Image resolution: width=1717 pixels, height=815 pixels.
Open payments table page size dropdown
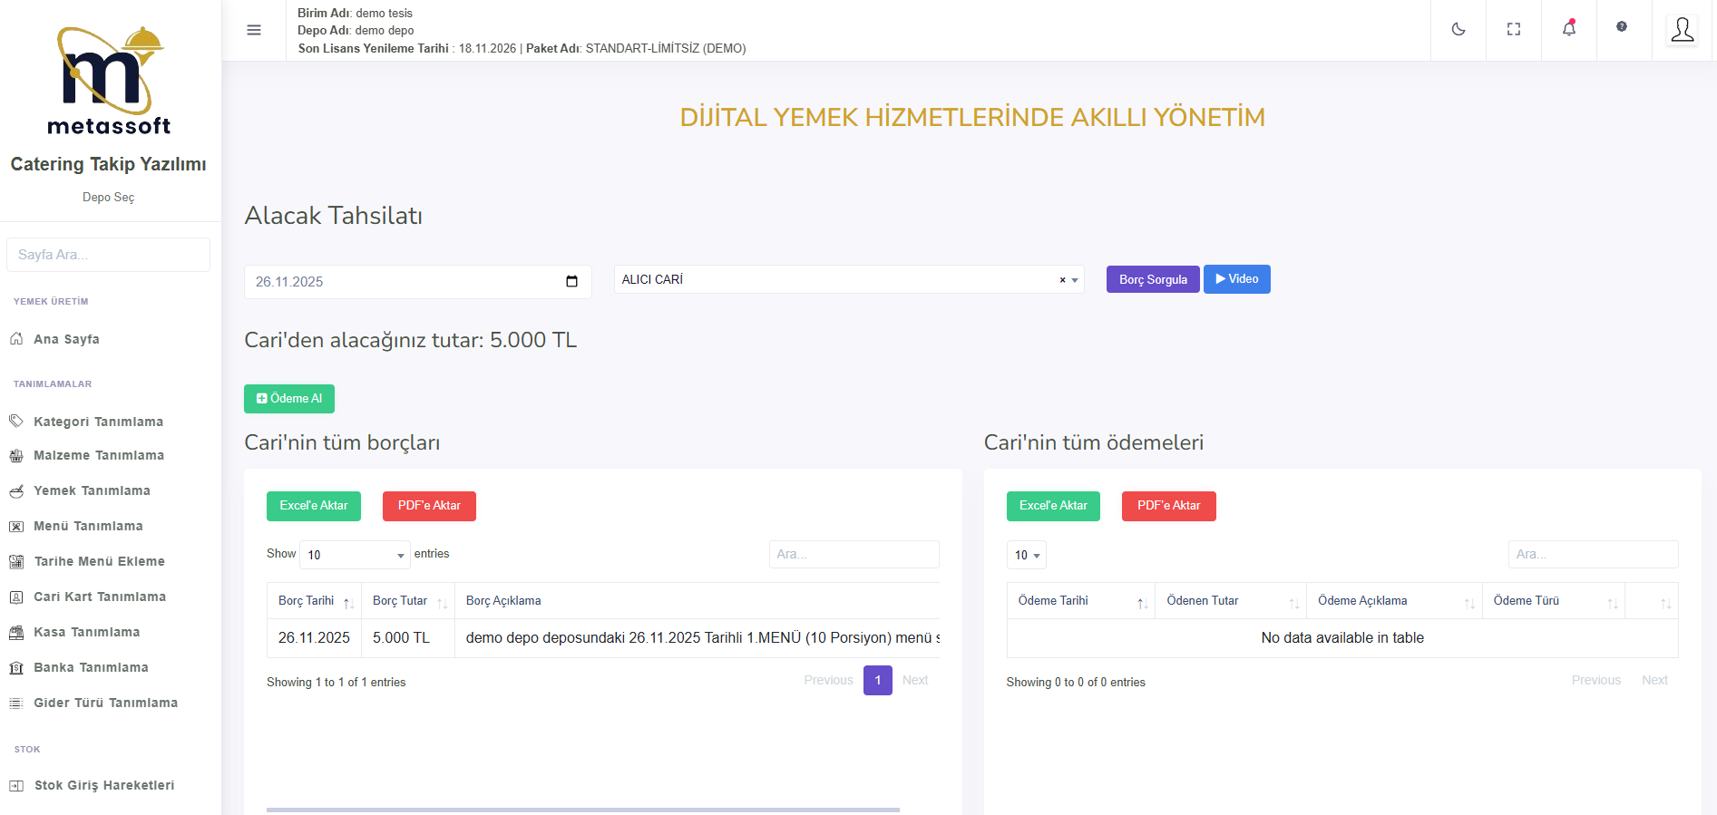(x=1027, y=555)
